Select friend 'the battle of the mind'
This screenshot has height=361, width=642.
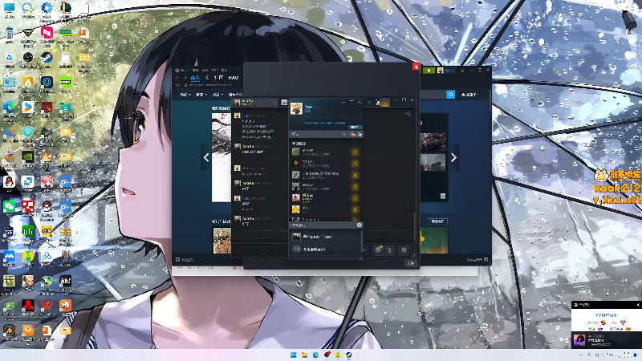326,175
